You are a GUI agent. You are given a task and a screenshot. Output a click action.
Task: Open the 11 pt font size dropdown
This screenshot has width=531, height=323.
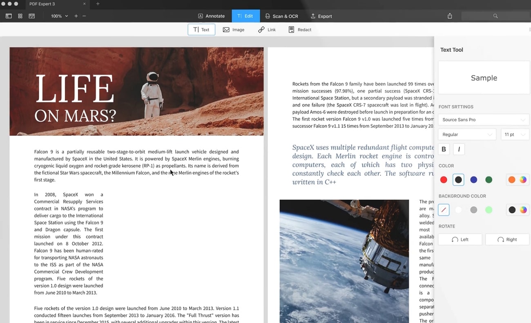point(515,134)
